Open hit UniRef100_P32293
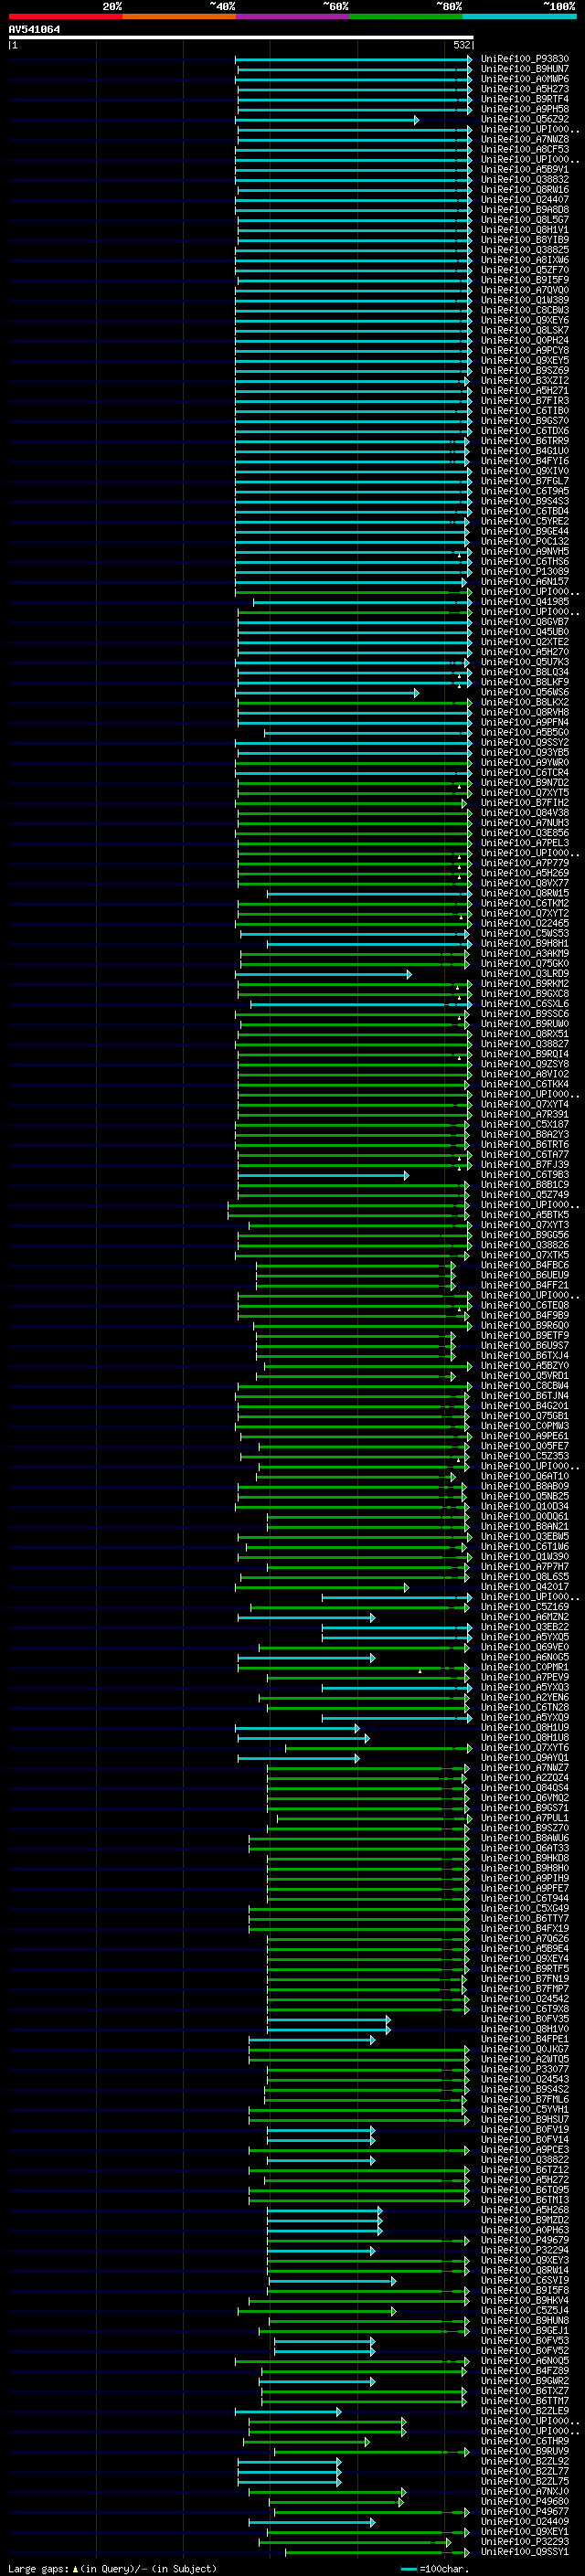 tap(525, 2542)
